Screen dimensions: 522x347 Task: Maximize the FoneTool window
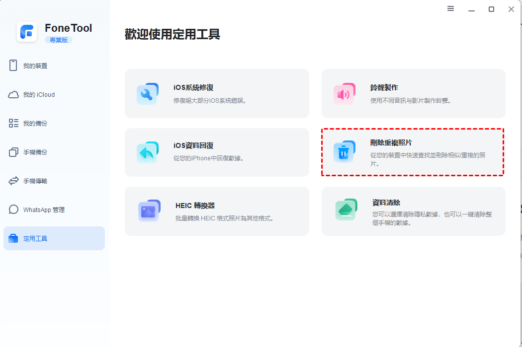[x=491, y=9]
